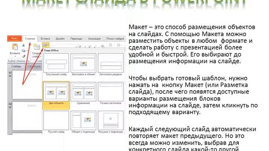Select slide 12 thumbnail
Viewport: 269px width, 151px height.
tap(27, 116)
